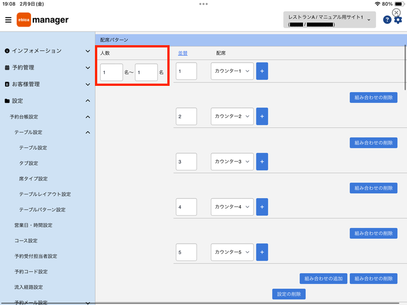This screenshot has height=305, width=407.
Task: Click the circled X close icon
Action: point(396,12)
